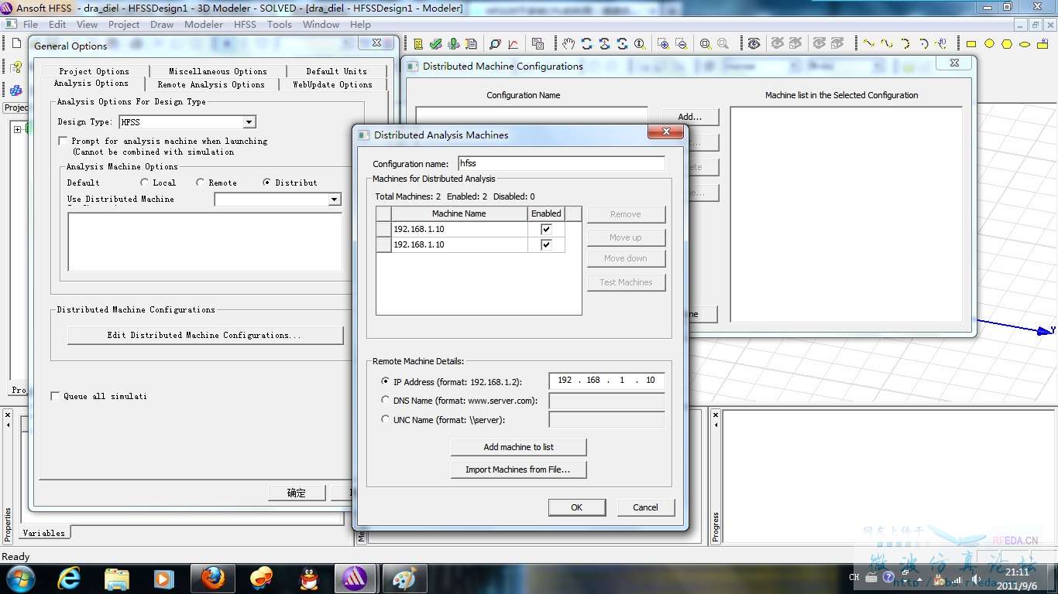Toggle Enabled checkbox for second 192.168.1.10 row
The image size is (1058, 594).
point(546,244)
